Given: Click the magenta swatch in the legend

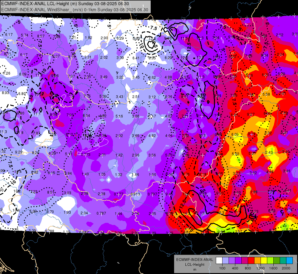Looking at the screenshot, I should pos(245,261).
